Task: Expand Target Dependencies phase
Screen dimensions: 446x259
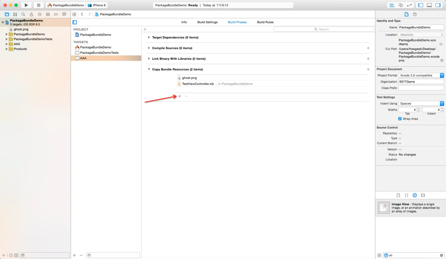Action: (149, 37)
